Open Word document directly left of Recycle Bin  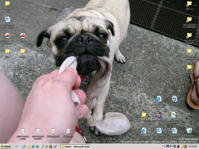click(x=174, y=131)
